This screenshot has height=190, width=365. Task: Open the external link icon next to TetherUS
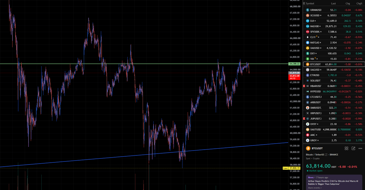pos(326,155)
